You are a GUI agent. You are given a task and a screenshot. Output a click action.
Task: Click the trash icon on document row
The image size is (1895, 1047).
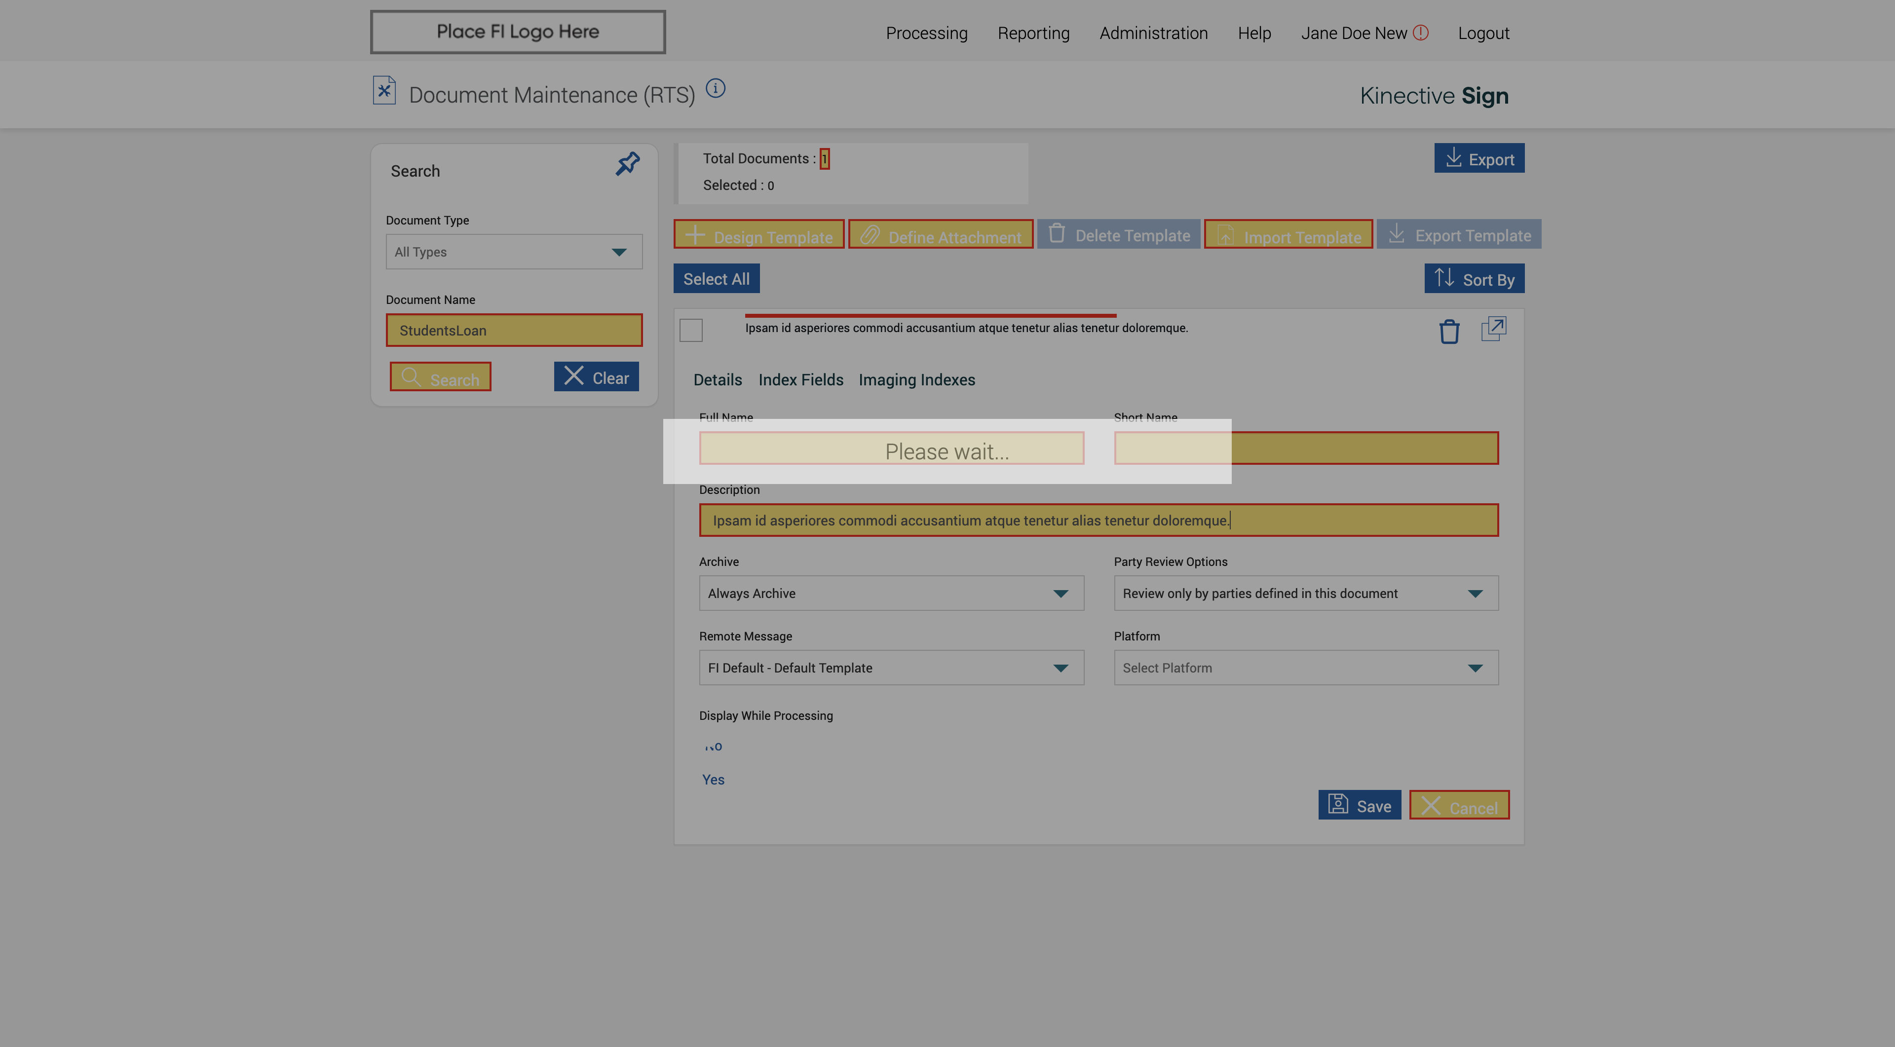click(x=1448, y=332)
